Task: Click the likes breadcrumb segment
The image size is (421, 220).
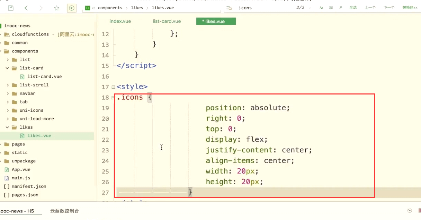Action: click(x=137, y=8)
